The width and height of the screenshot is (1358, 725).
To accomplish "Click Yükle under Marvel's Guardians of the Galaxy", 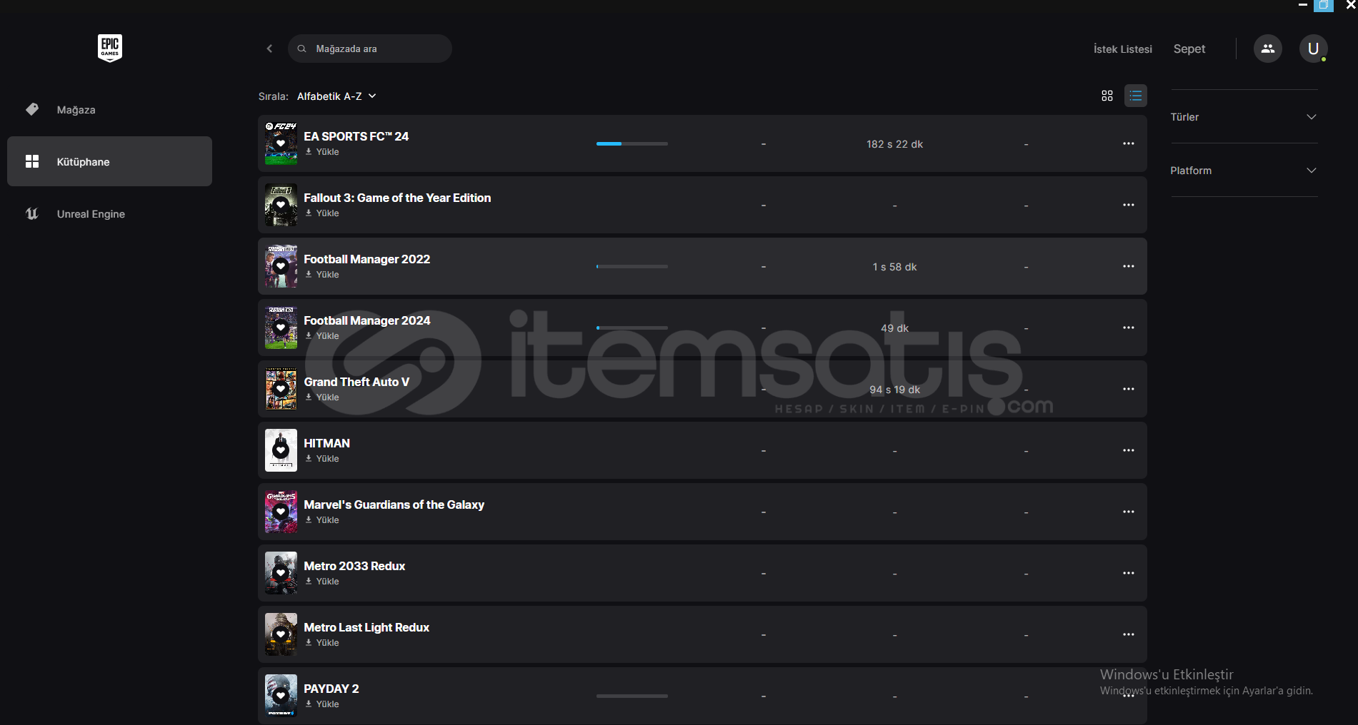I will pyautogui.click(x=322, y=520).
